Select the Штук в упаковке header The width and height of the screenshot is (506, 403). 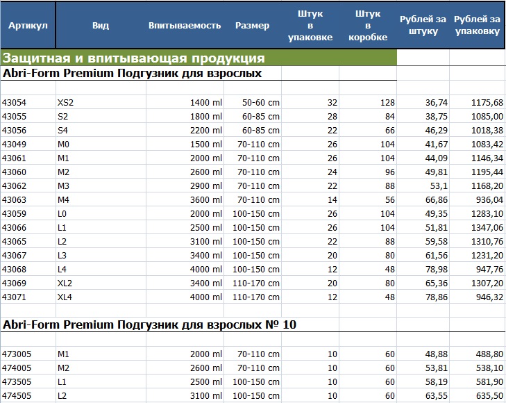(310, 26)
